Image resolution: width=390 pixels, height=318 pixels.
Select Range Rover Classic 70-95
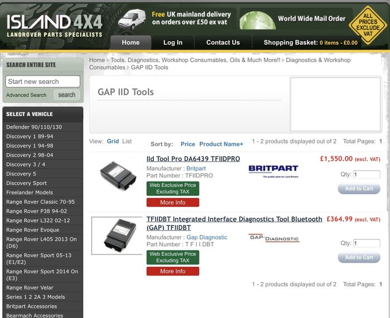pyautogui.click(x=43, y=202)
